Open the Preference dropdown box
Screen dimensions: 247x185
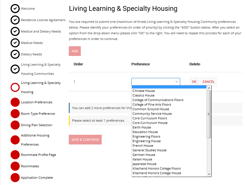[156, 82]
